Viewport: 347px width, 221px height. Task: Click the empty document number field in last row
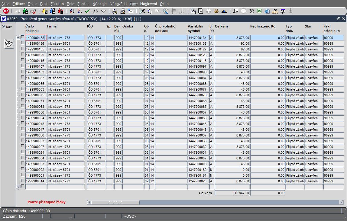pos(36,187)
